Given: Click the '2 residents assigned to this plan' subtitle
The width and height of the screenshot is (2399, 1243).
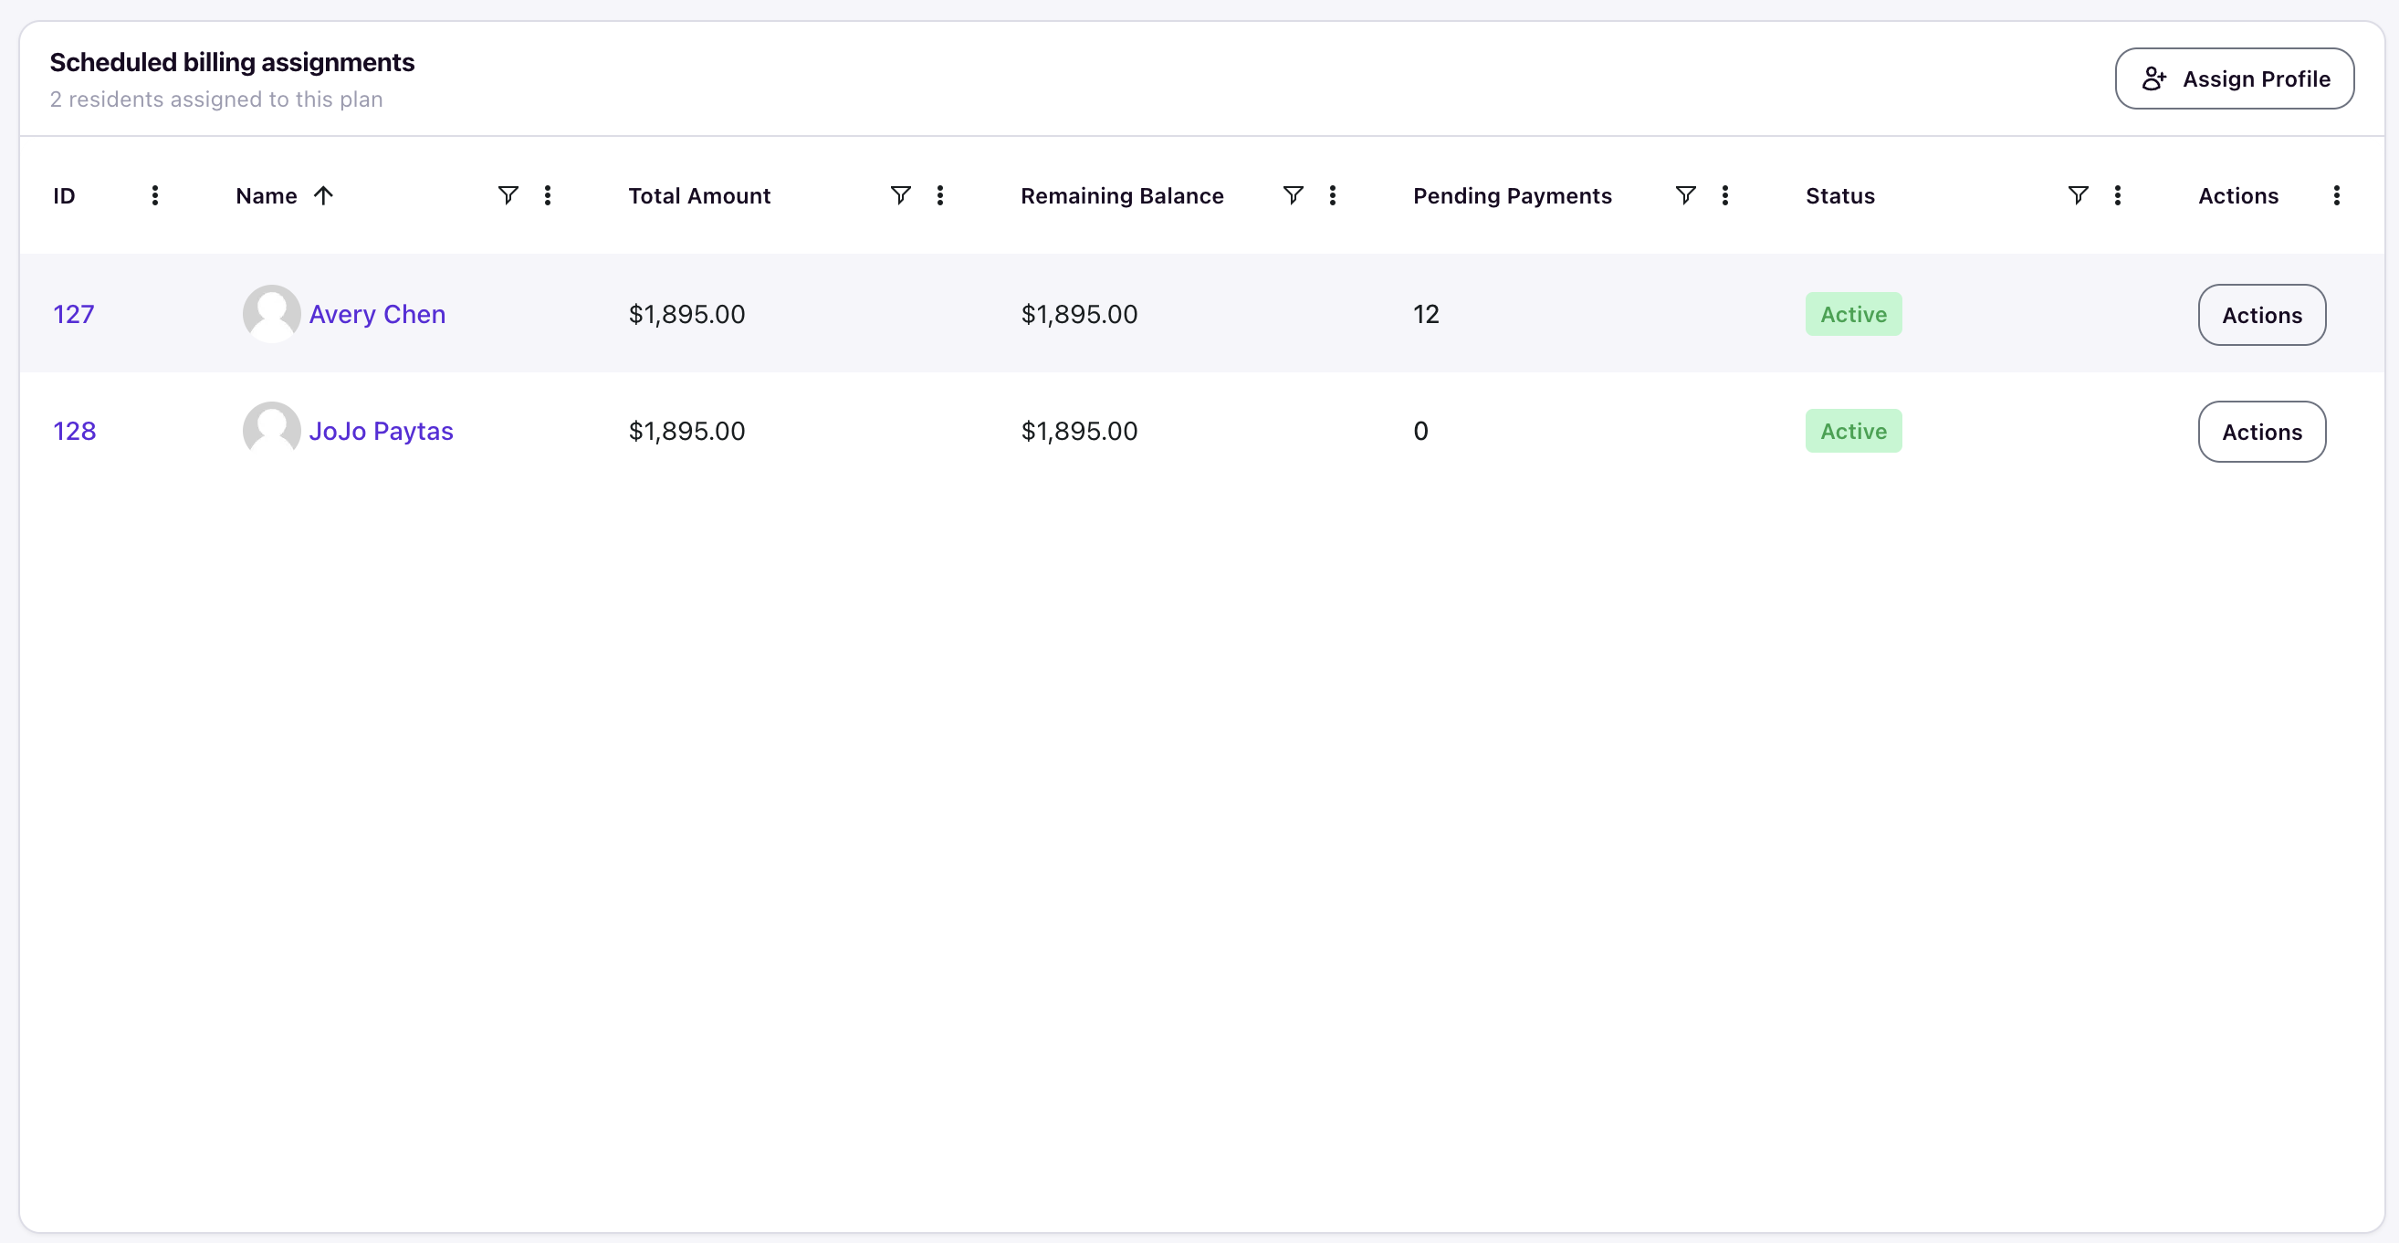Looking at the screenshot, I should (x=216, y=99).
